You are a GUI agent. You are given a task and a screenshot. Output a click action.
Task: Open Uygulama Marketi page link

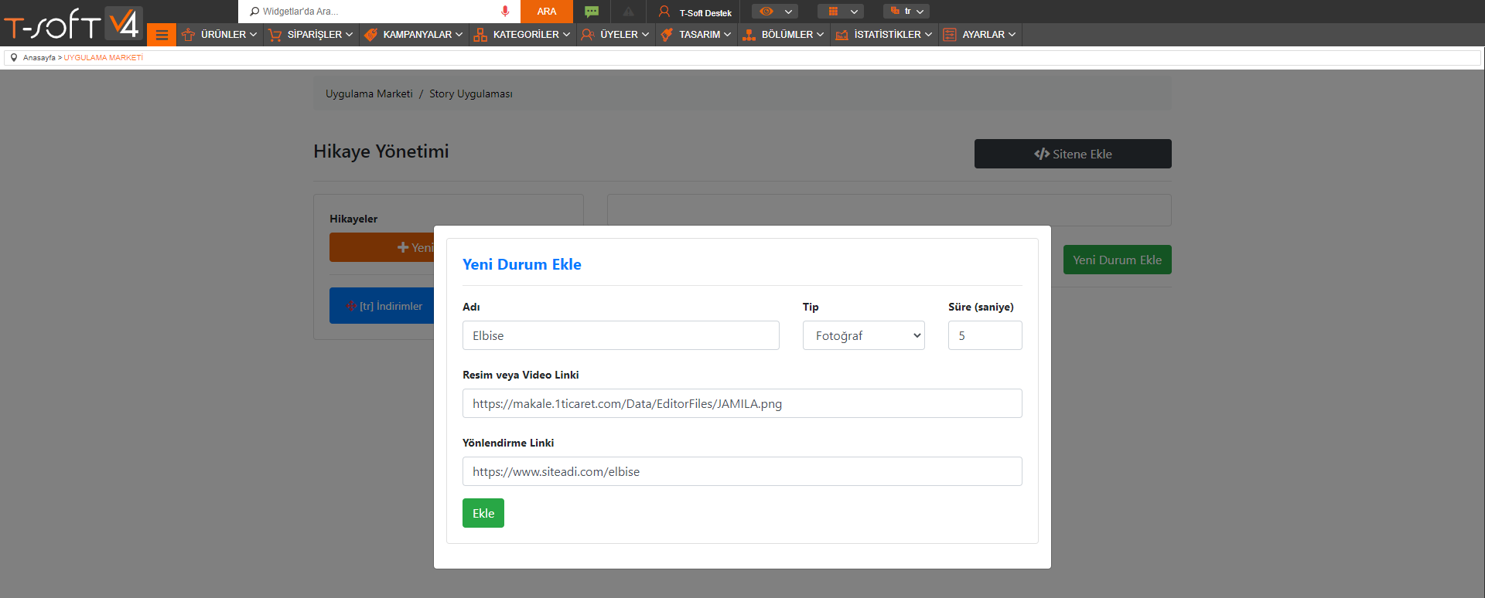pos(369,93)
